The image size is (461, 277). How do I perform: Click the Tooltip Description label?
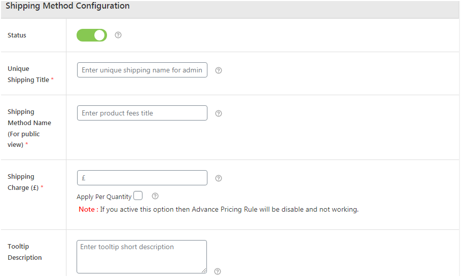24,252
